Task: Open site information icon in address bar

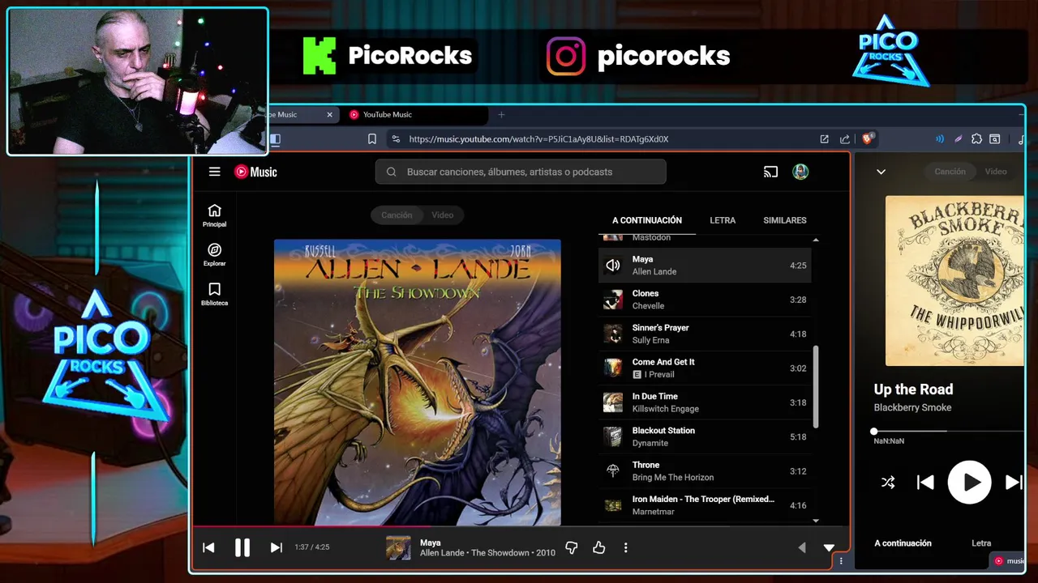Action: [396, 139]
